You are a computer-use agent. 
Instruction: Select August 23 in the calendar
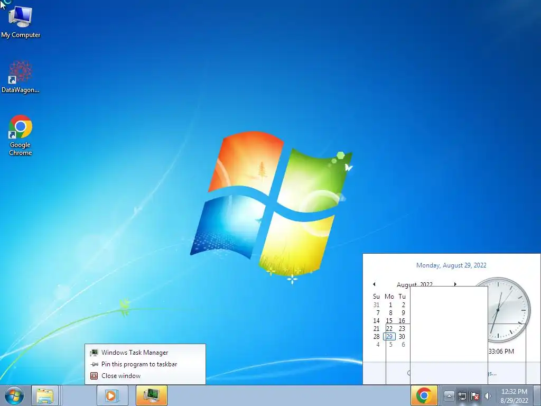(x=402, y=329)
